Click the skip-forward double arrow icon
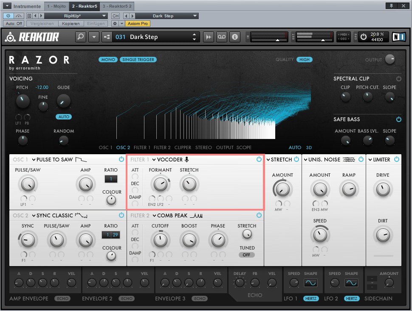Screen dimensions: 412x311 pos(209,37)
